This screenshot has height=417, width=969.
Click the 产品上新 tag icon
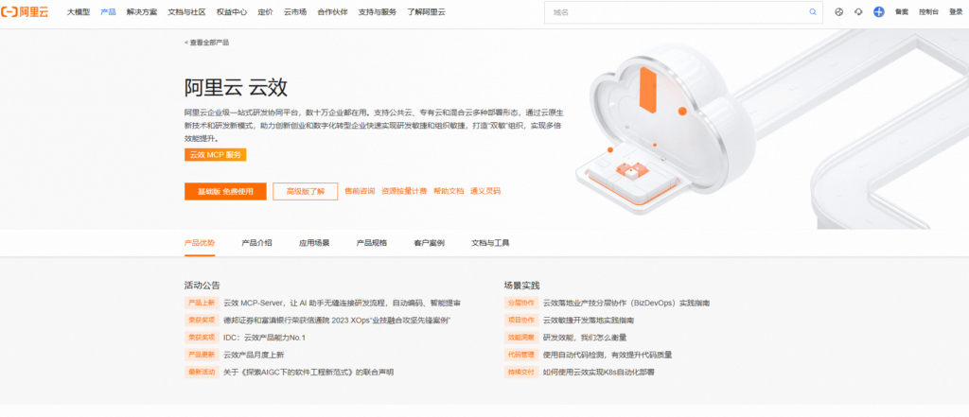pyautogui.click(x=201, y=304)
